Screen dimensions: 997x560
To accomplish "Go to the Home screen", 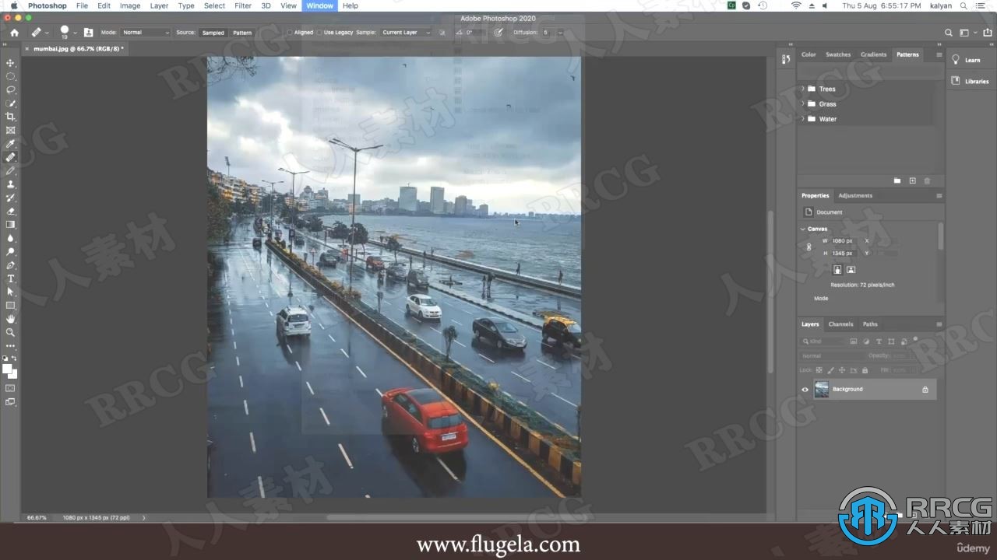I will 14,33.
